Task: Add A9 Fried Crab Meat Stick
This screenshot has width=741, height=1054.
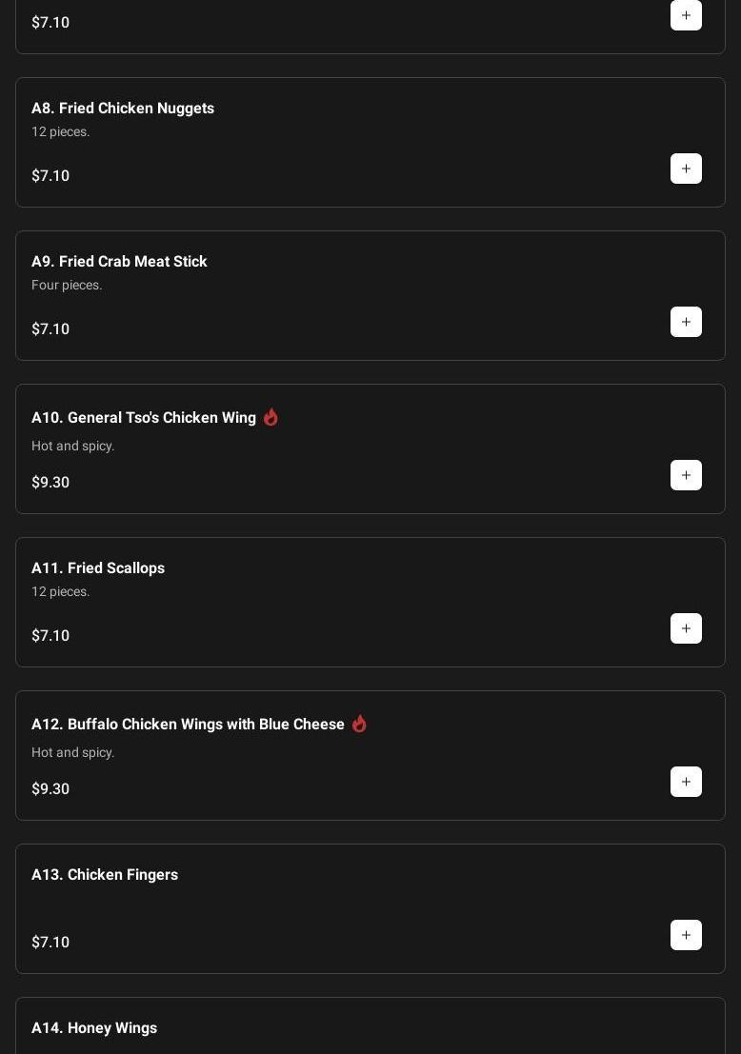Action: click(686, 322)
